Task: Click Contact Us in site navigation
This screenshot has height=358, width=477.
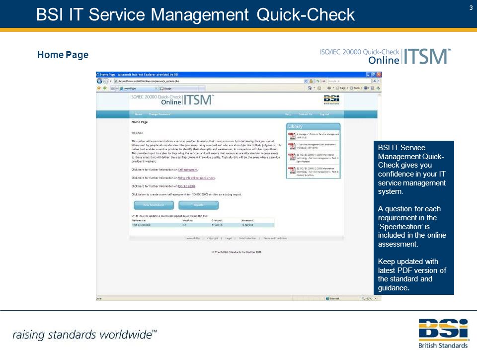Action: (x=306, y=114)
